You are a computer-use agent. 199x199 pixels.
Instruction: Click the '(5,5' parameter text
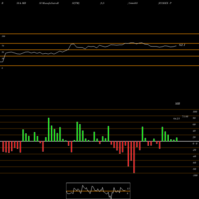[102, 3]
